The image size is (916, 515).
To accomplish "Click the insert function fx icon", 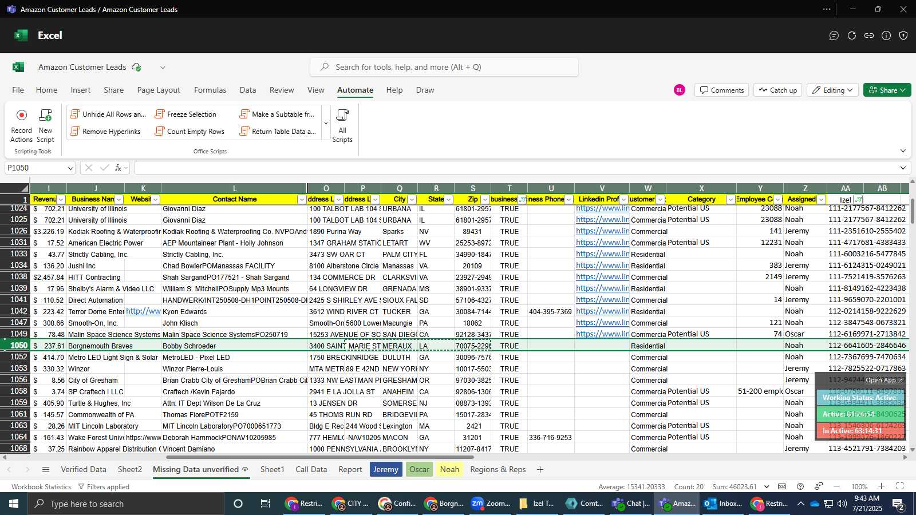I will pos(119,168).
